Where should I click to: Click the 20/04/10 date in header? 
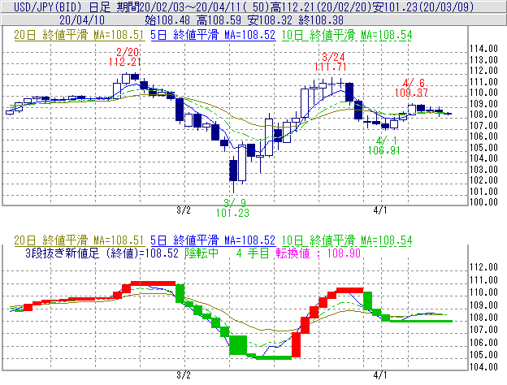click(x=82, y=20)
